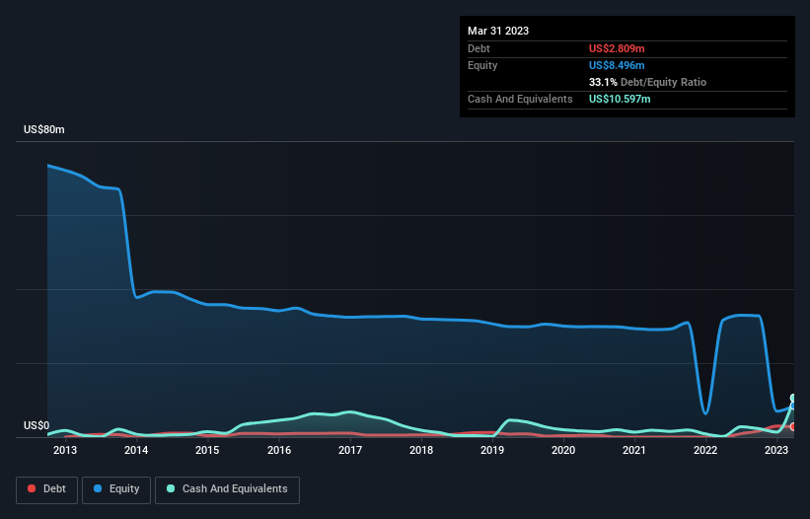This screenshot has height=519, width=810.
Task: Click the US$0 y-axis label
Action: point(37,425)
